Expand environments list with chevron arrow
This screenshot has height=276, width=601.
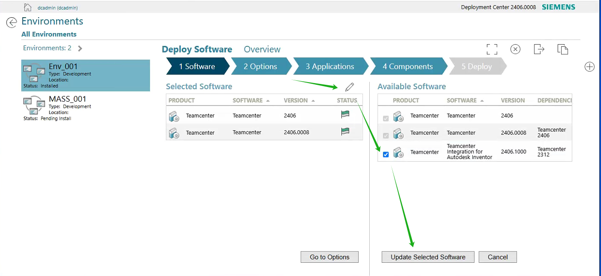pyautogui.click(x=80, y=48)
